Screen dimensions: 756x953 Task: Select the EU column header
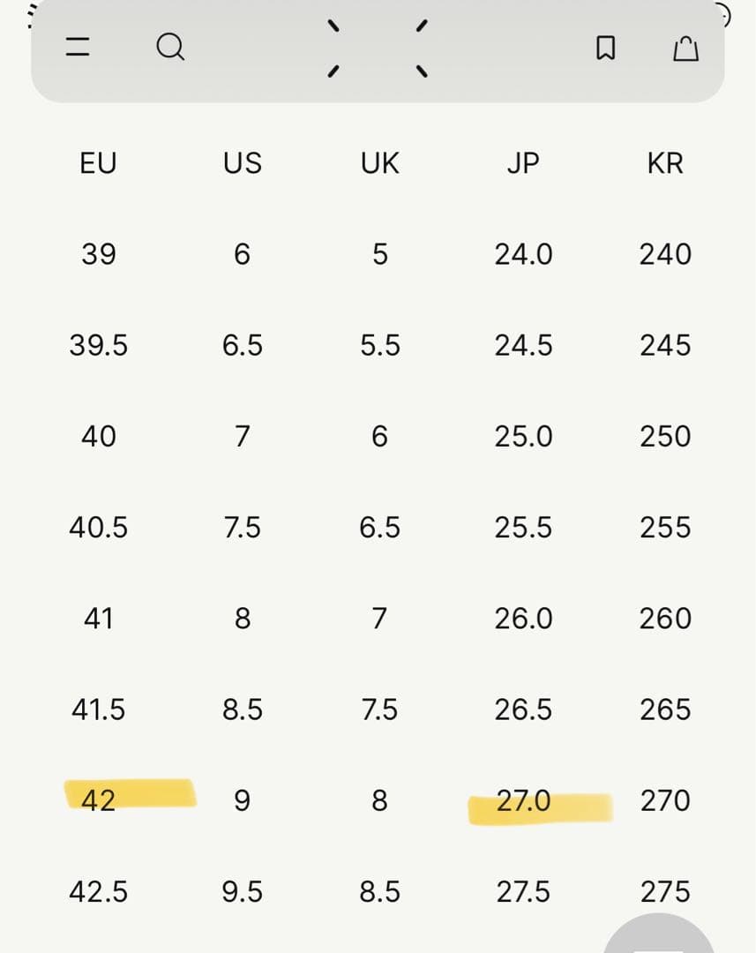pos(98,163)
